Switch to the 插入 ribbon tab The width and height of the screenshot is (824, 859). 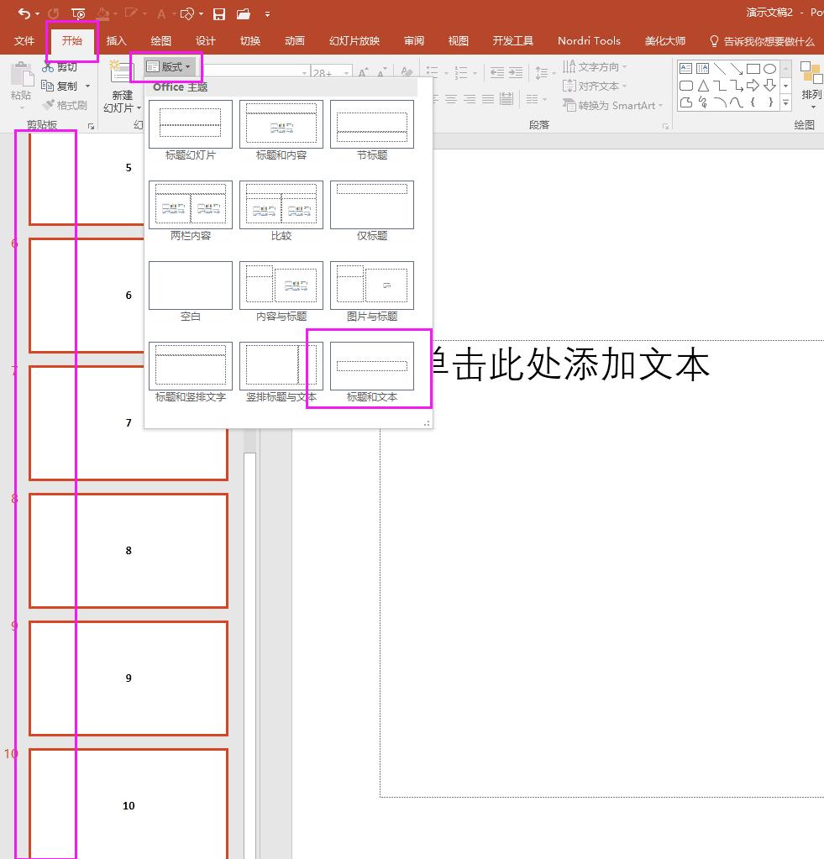(x=115, y=40)
